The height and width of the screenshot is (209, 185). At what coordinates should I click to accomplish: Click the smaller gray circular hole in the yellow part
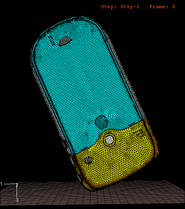click(89, 160)
